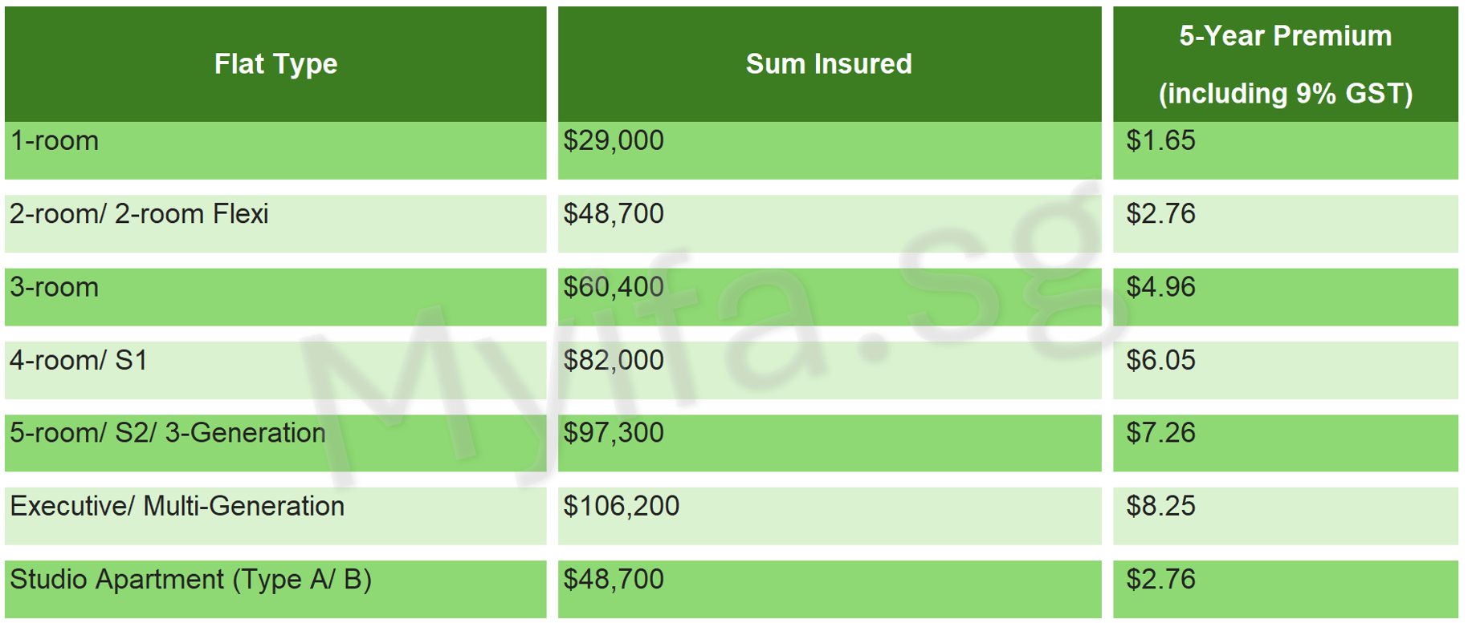Image resolution: width=1468 pixels, height=623 pixels.
Task: Click the 5-Year Premium column header
Action: click(1285, 64)
